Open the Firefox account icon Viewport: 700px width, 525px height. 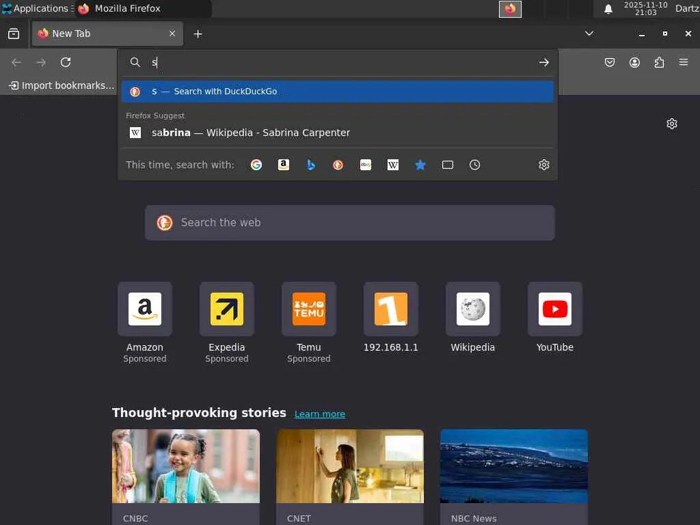click(x=634, y=62)
